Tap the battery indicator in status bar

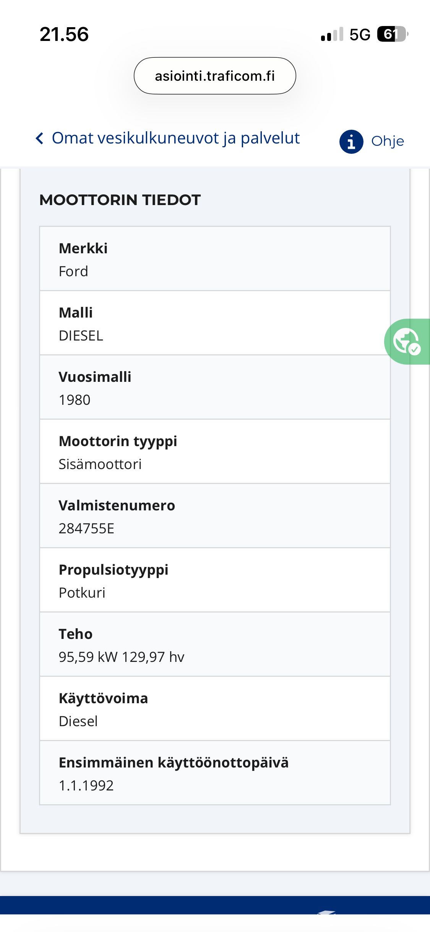click(392, 34)
